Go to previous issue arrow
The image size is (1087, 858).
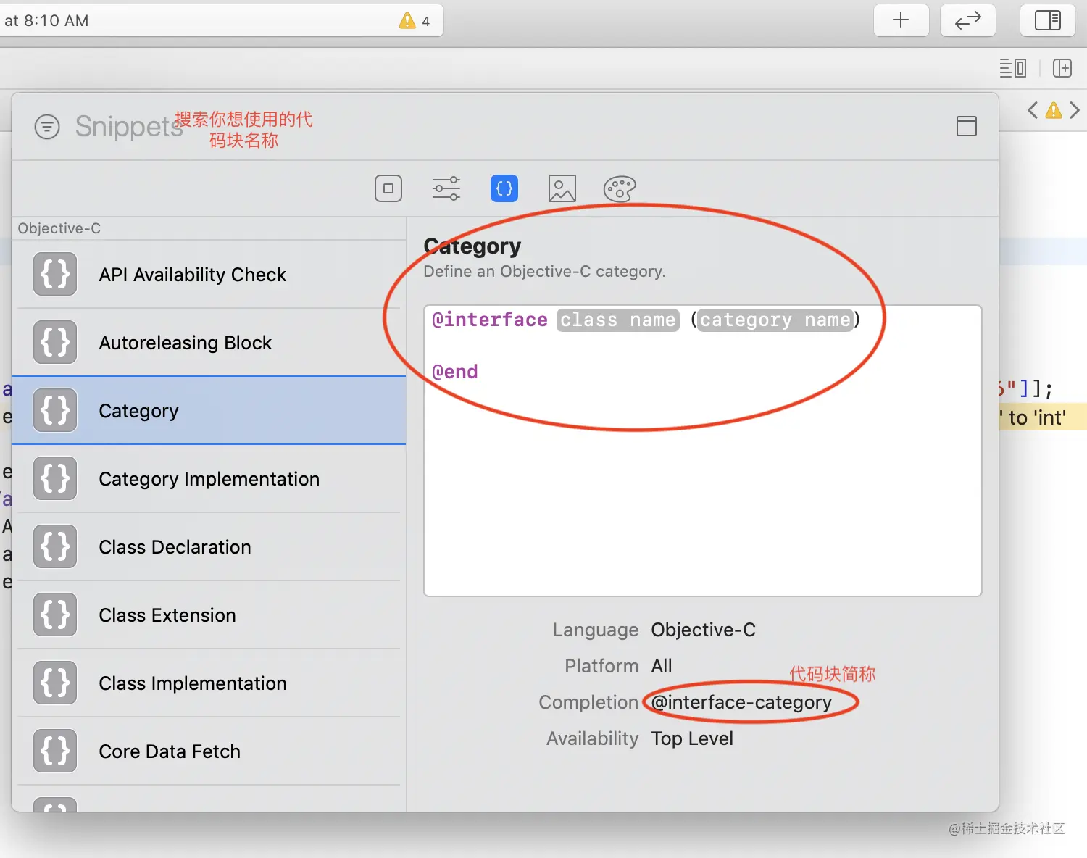(1033, 110)
